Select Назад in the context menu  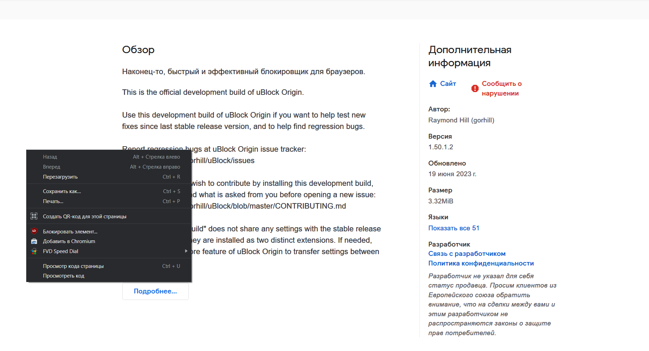(109, 157)
